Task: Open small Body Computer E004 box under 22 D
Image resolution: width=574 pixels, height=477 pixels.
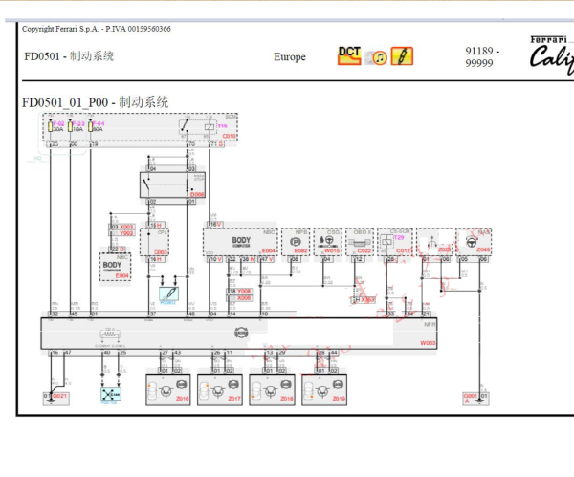Action: pos(115,267)
